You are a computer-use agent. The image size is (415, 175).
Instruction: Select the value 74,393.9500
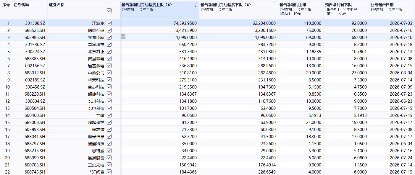tap(185, 23)
